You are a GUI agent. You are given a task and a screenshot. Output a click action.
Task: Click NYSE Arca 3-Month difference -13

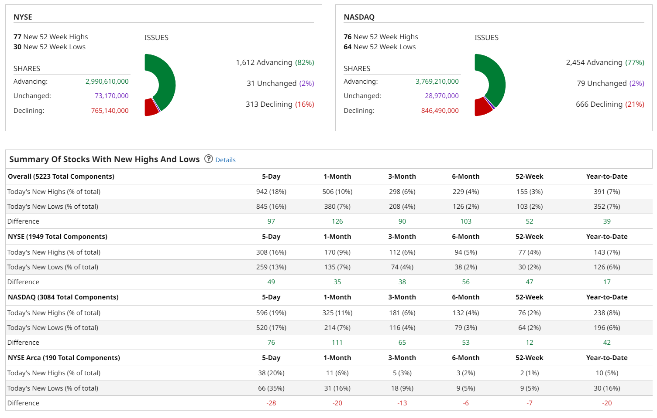(x=402, y=403)
